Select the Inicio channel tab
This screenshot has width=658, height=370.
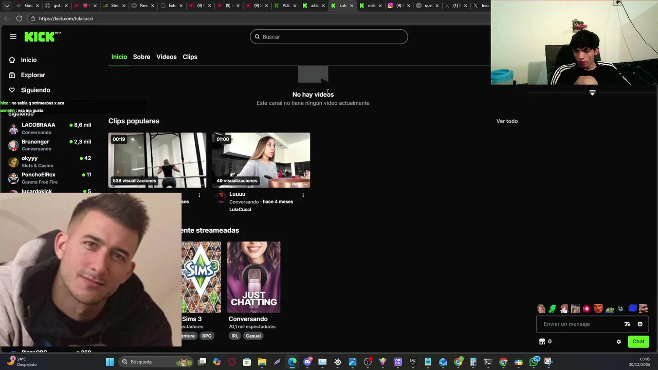tap(119, 57)
